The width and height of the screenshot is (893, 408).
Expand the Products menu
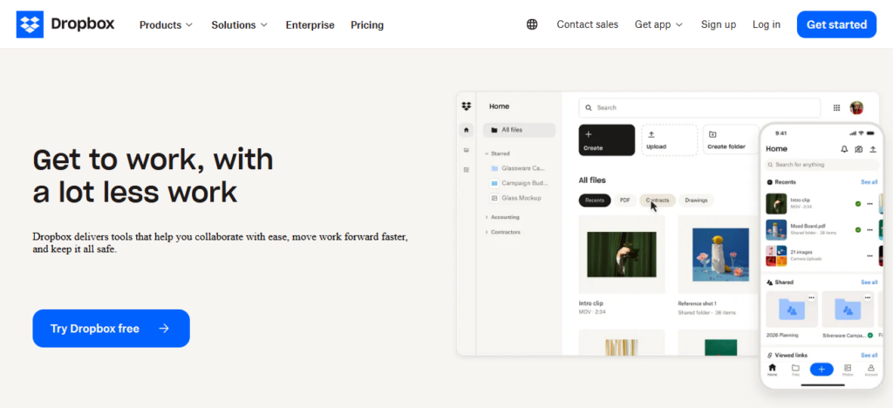click(167, 25)
